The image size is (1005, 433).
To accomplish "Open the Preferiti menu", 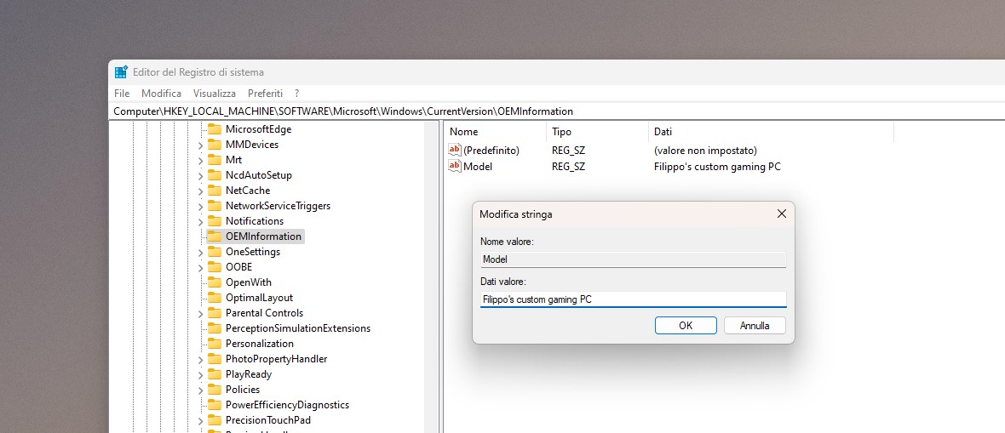I will [266, 94].
